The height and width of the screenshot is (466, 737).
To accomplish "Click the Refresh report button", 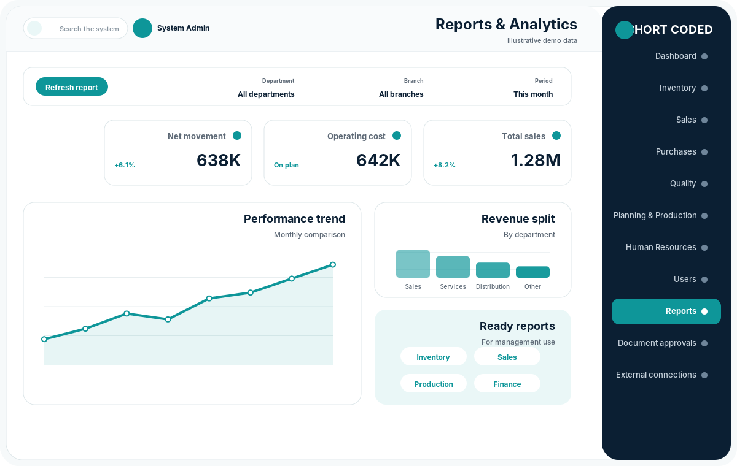I will 72,86.
